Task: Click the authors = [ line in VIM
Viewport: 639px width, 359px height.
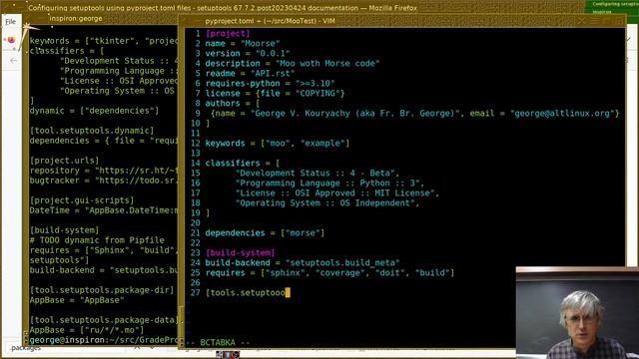Action: [233, 103]
